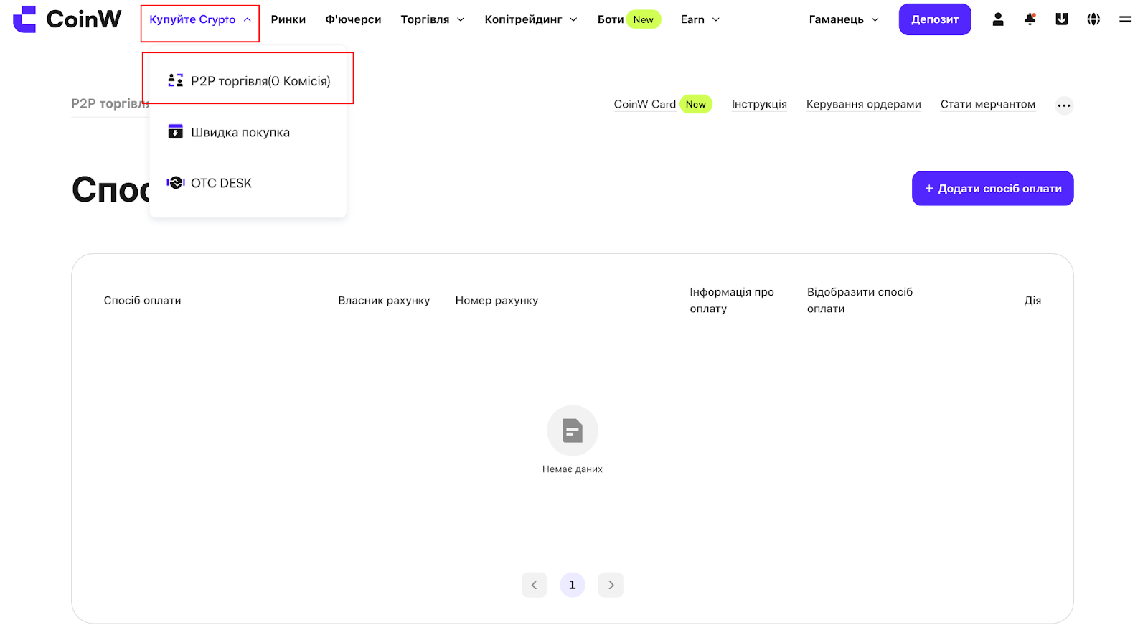Go to next page arrow
Viewport: 1148px width, 625px height.
(x=611, y=585)
